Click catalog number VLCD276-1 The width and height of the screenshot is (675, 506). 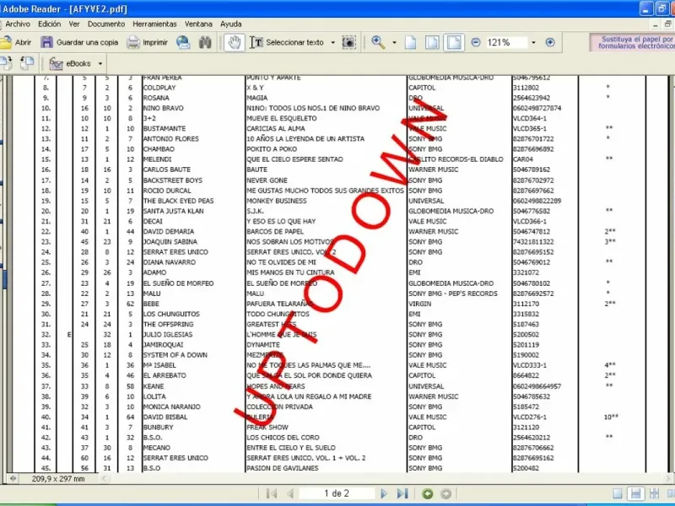click(530, 417)
